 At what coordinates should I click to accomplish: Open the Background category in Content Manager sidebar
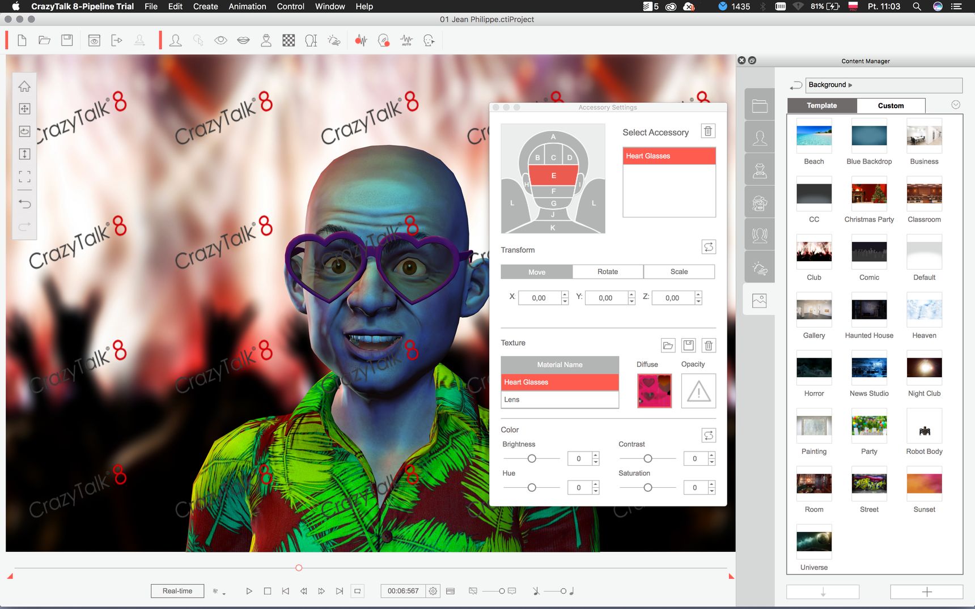(760, 300)
